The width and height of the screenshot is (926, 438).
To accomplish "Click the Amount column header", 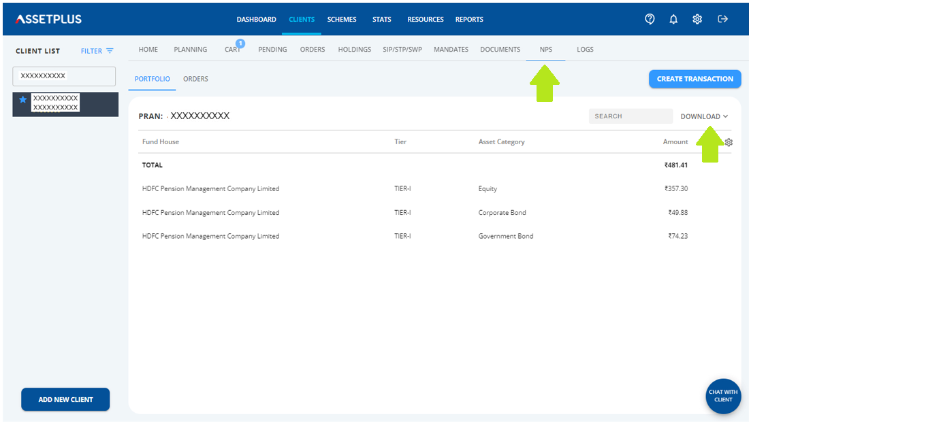I will point(675,141).
